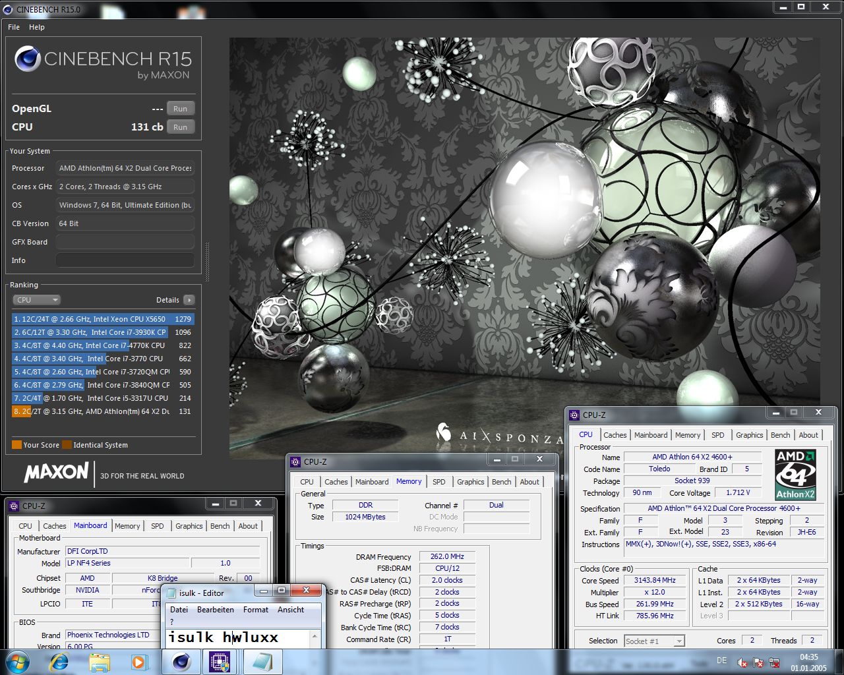Image resolution: width=844 pixels, height=675 pixels.
Task: Open Datei menu in Editor
Action: tap(179, 610)
